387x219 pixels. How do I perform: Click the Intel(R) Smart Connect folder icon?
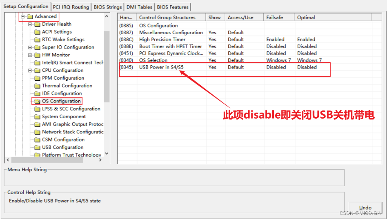[x=37, y=63]
